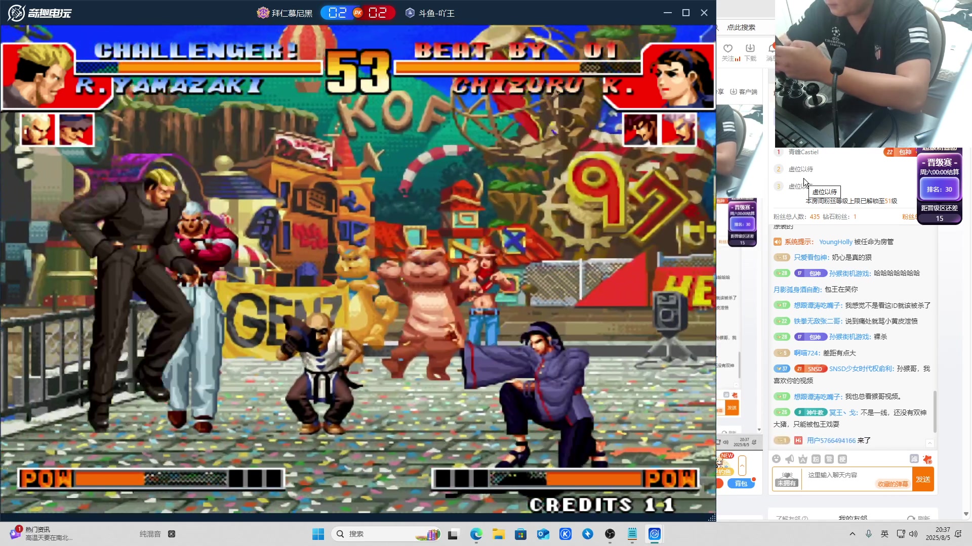Minimize the game window
The image size is (972, 546).
[x=668, y=13]
